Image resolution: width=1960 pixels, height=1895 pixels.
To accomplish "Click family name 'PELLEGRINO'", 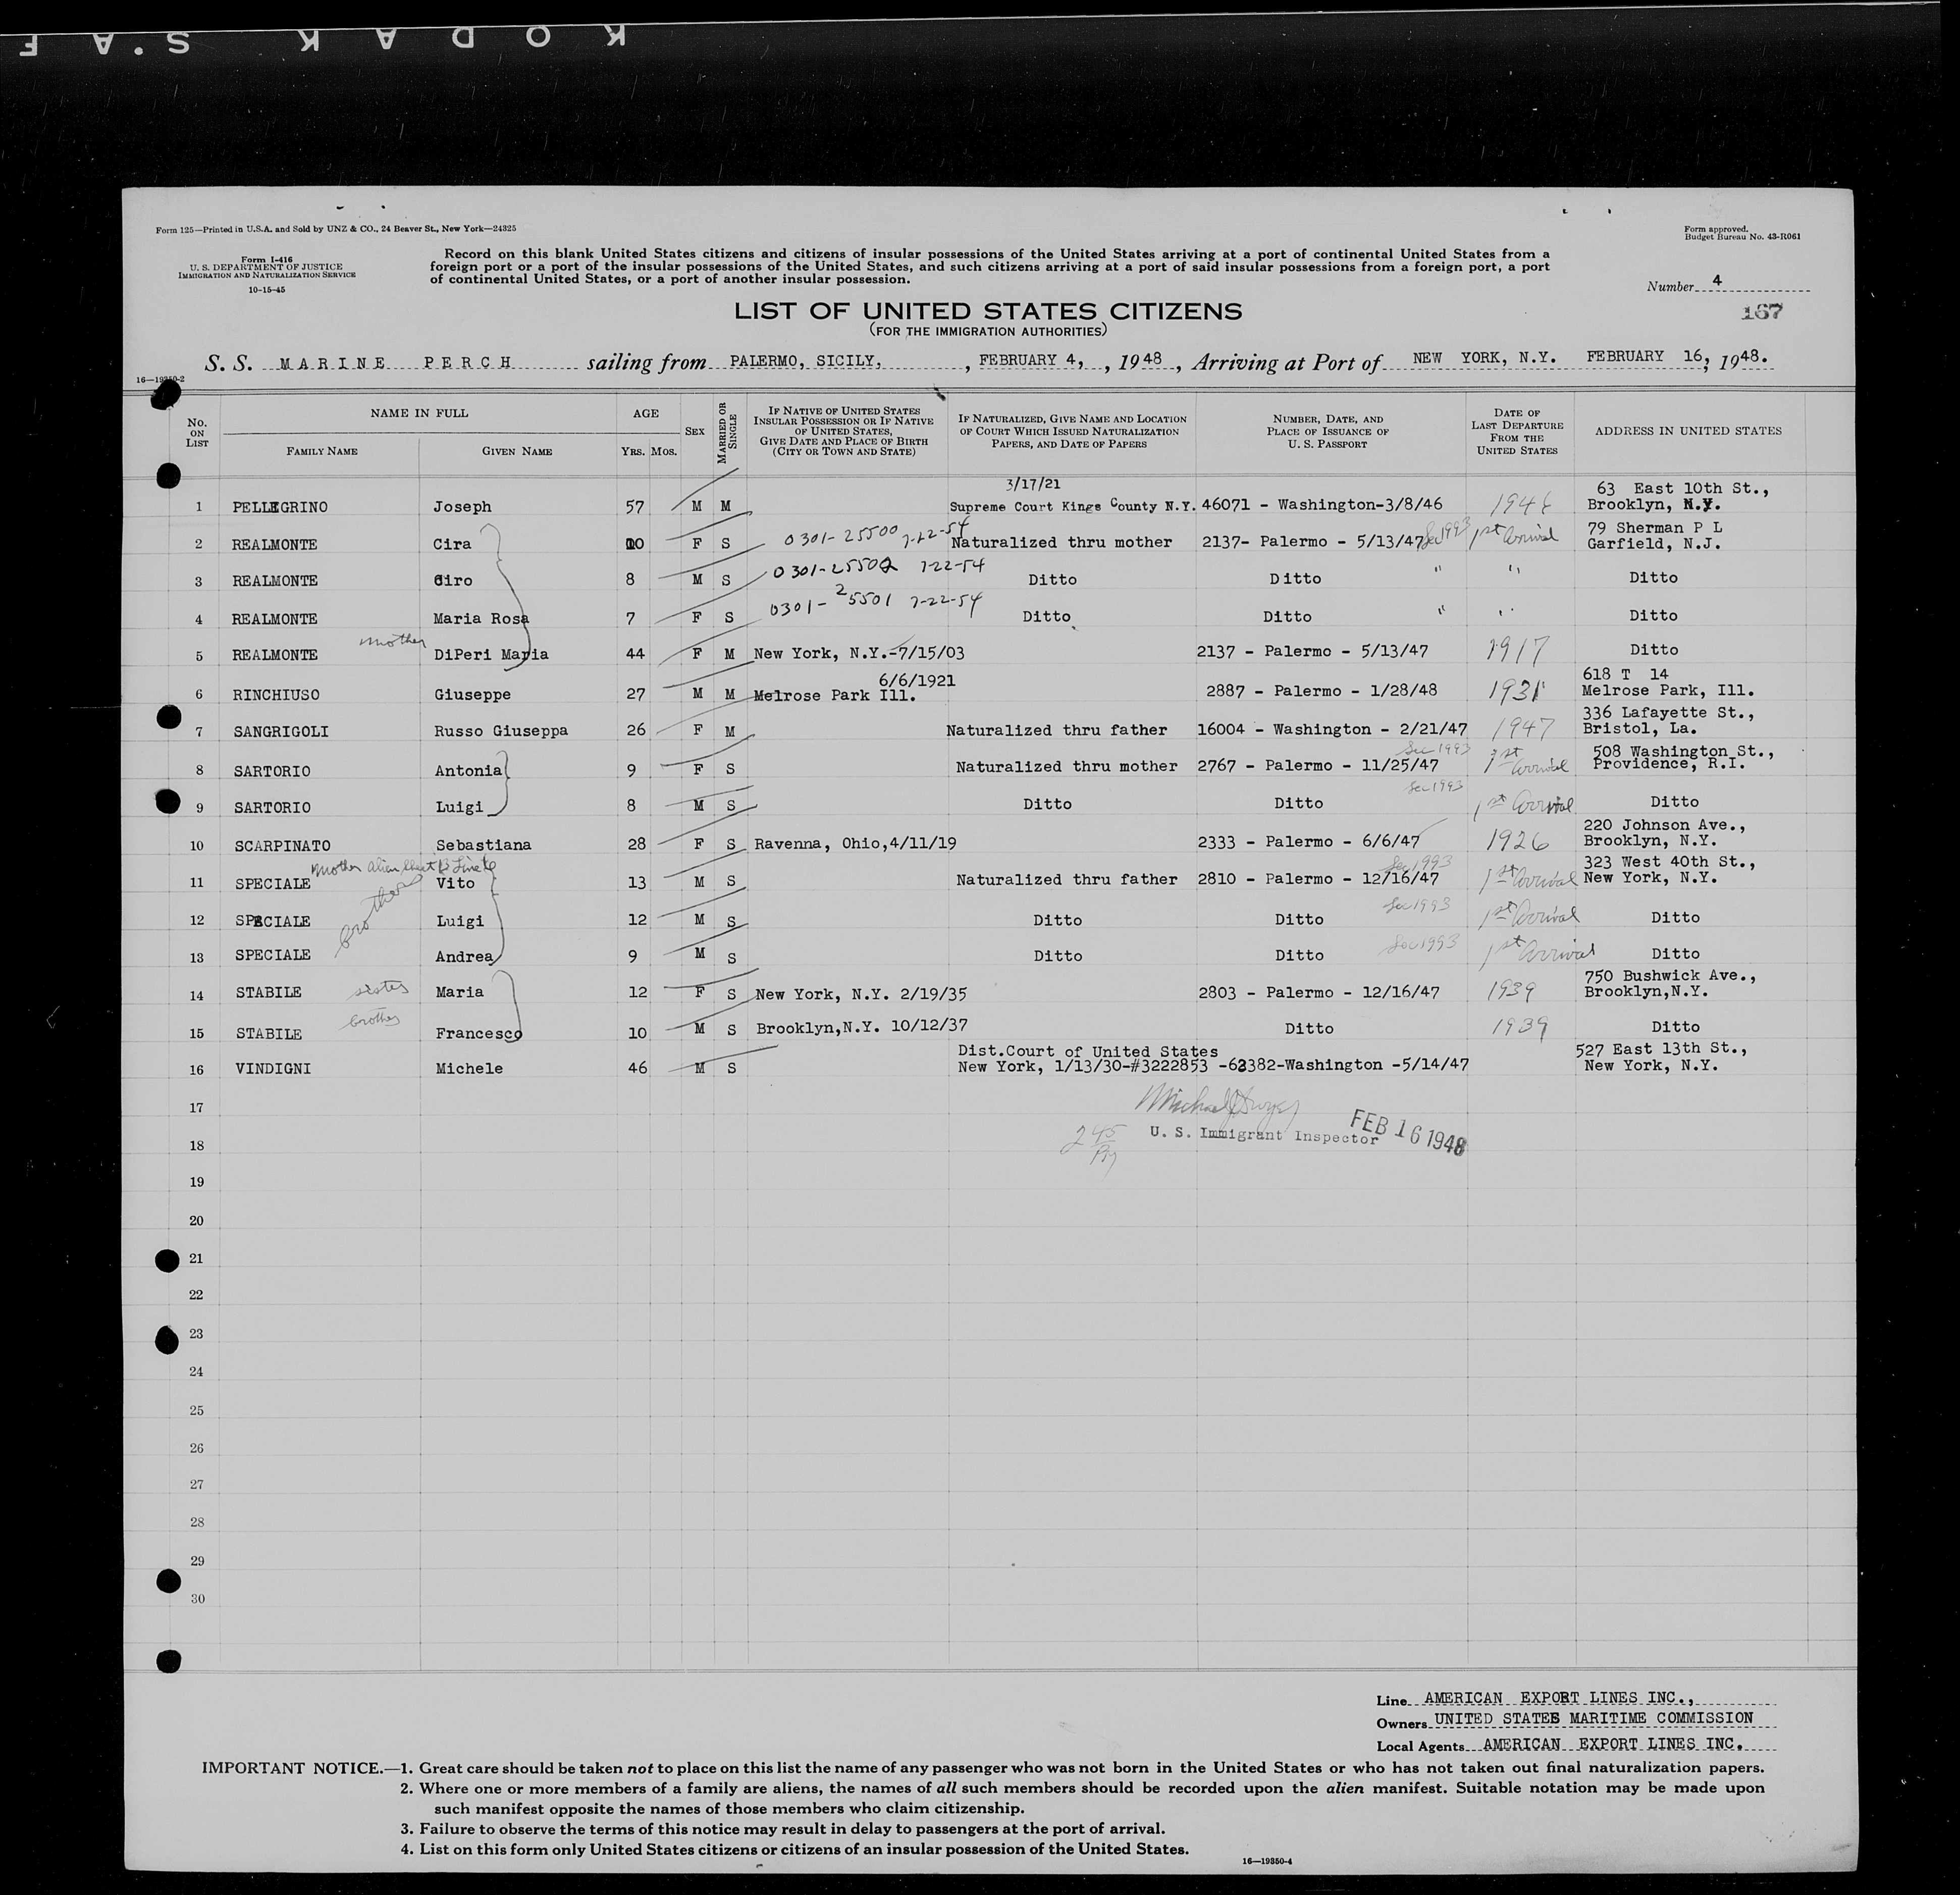I will click(x=279, y=507).
